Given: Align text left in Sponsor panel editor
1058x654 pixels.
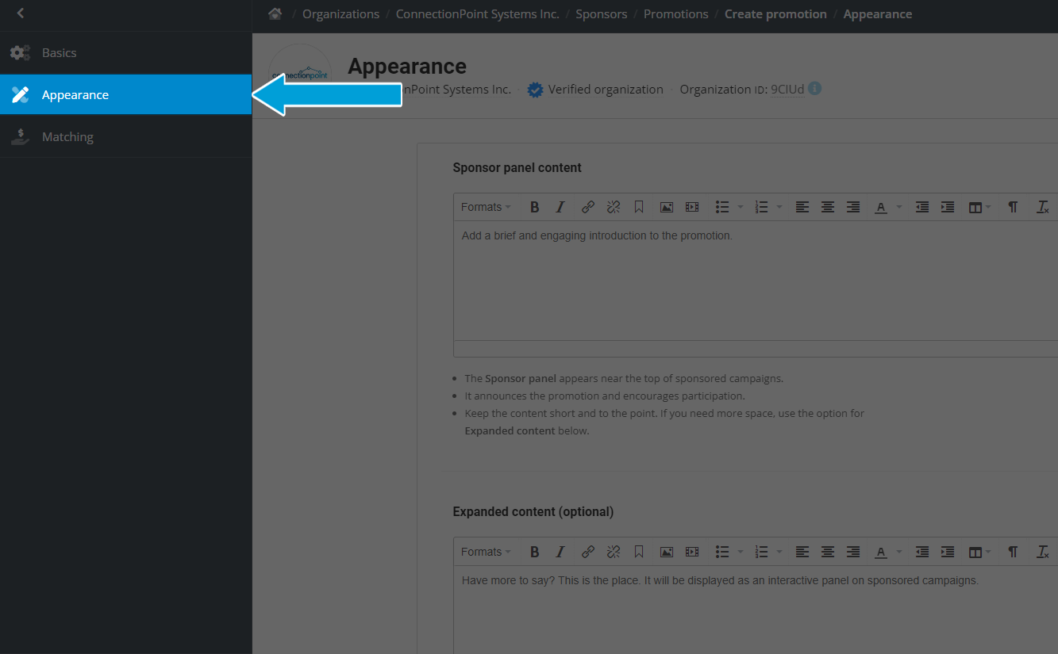Looking at the screenshot, I should pyautogui.click(x=802, y=207).
